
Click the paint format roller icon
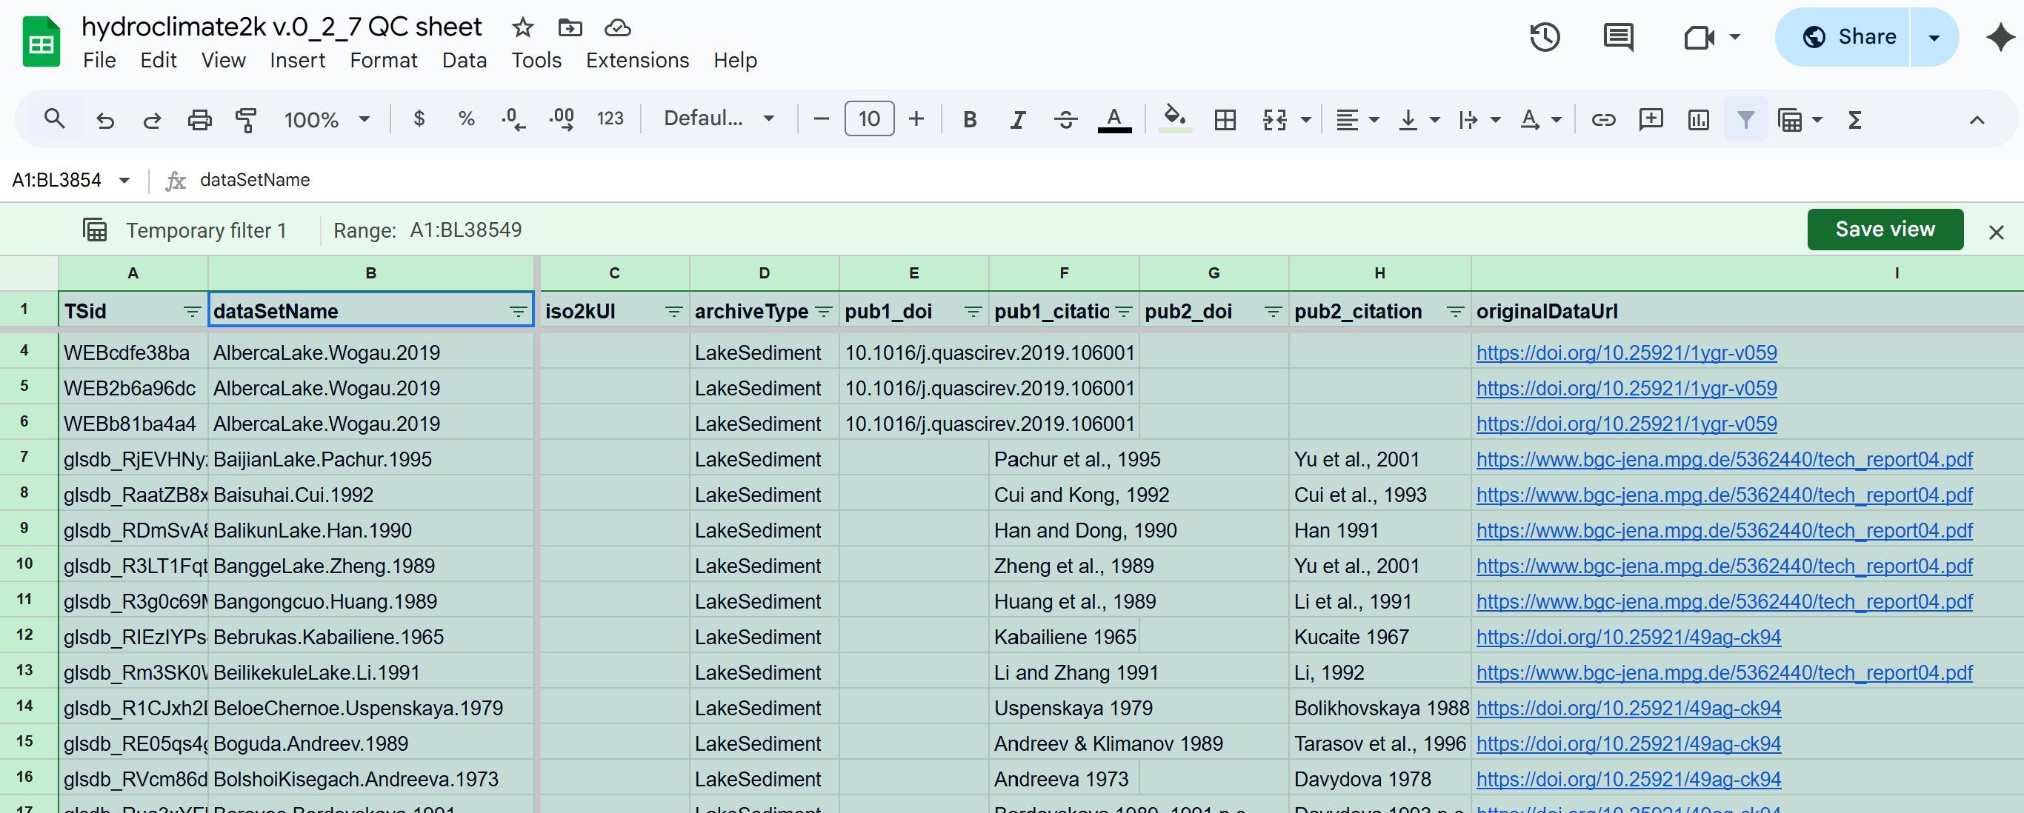click(x=246, y=119)
